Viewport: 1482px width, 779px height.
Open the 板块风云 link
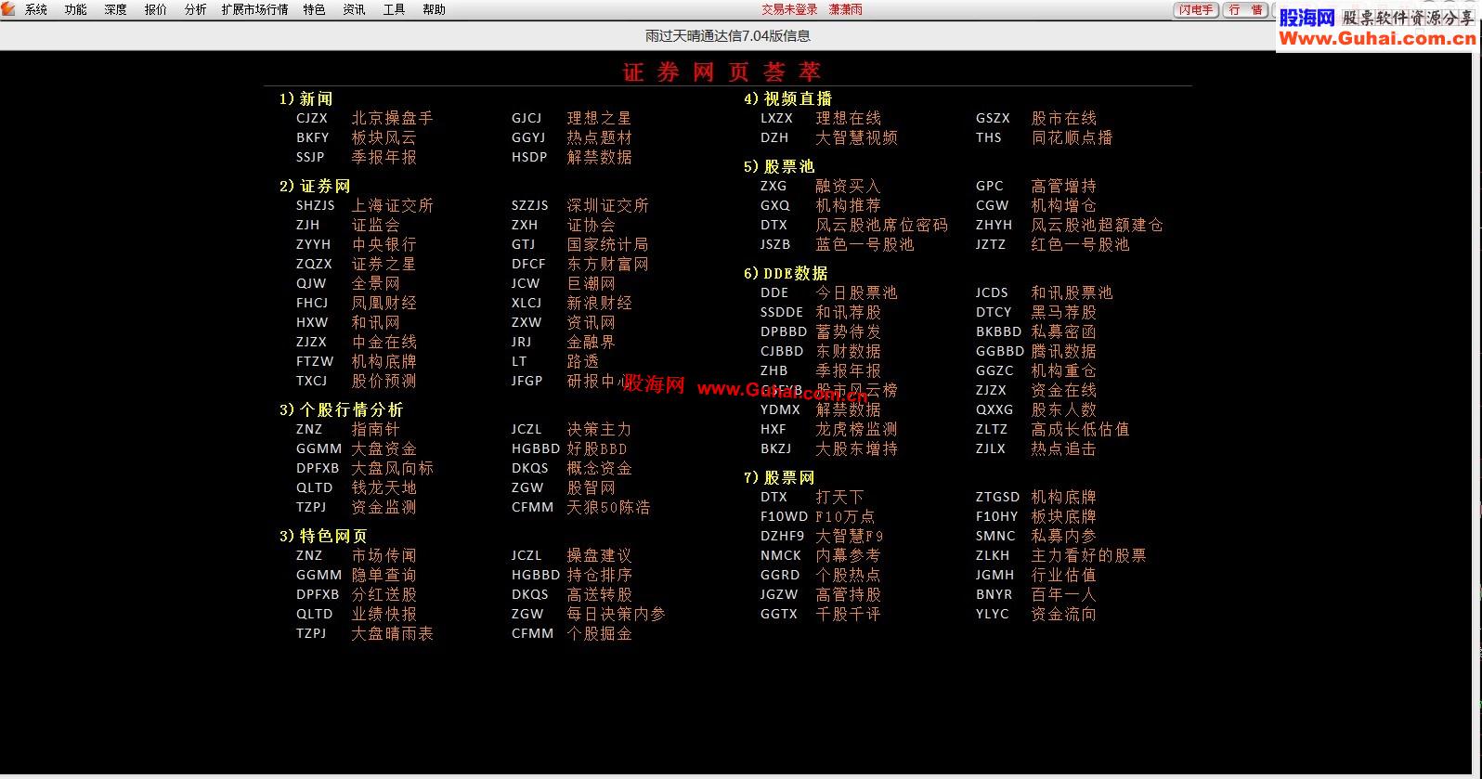coord(384,137)
